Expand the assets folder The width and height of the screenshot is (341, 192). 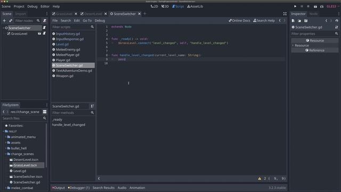coord(6,142)
